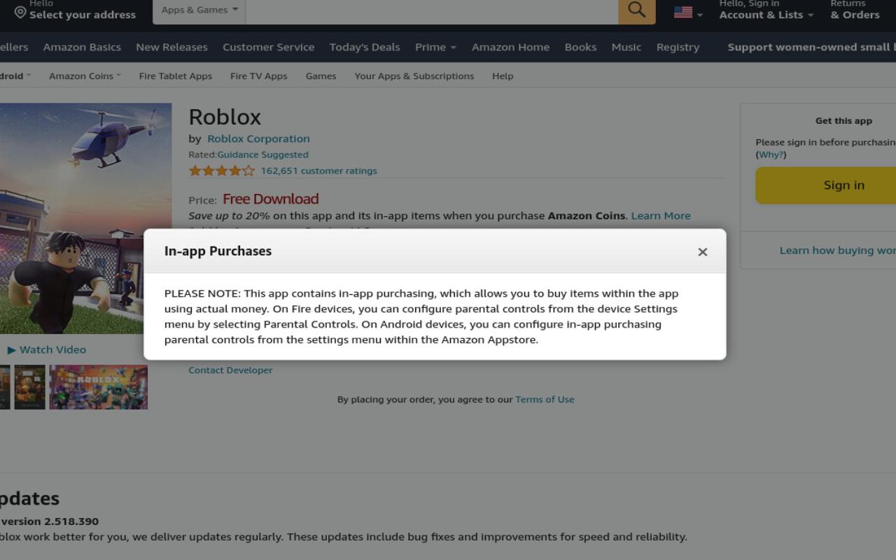This screenshot has height=560, width=896.
Task: Click the In-app Purchases dialog heading
Action: (x=218, y=251)
